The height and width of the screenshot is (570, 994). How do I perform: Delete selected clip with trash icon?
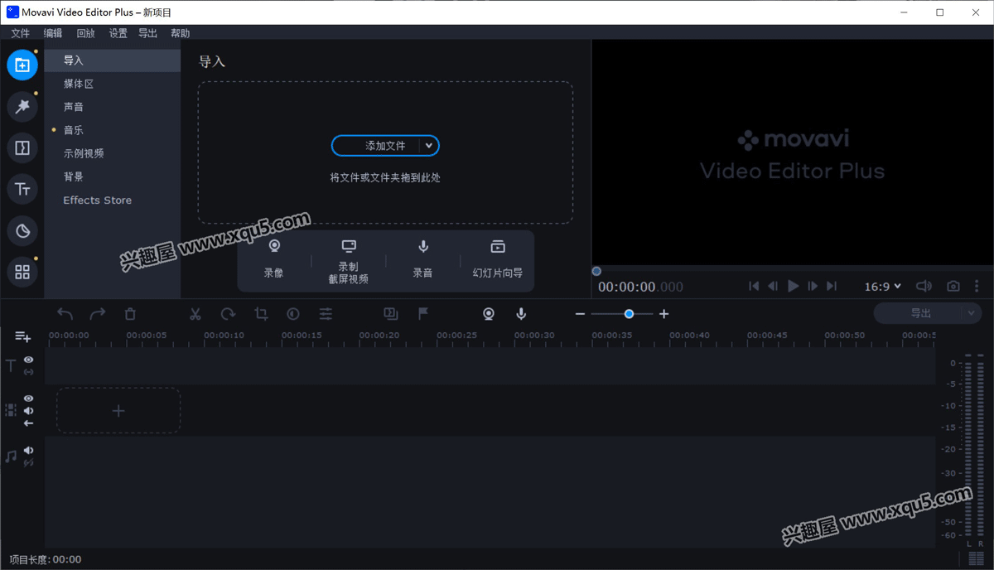[130, 314]
